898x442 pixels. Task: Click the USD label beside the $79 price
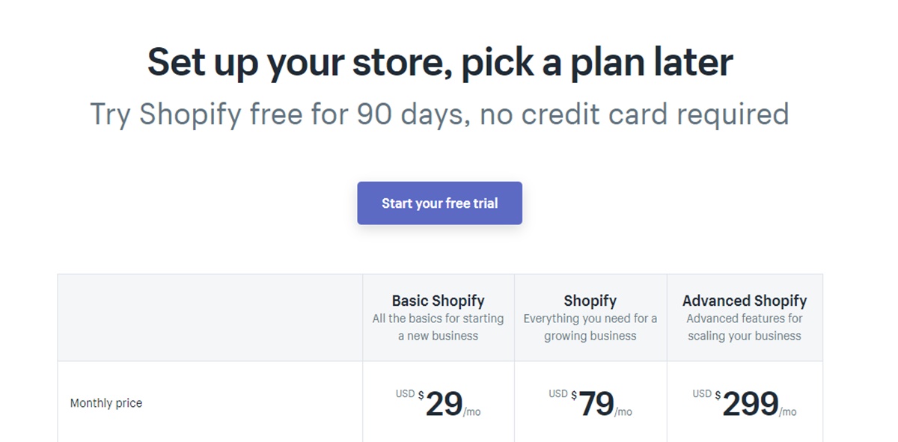click(x=558, y=393)
